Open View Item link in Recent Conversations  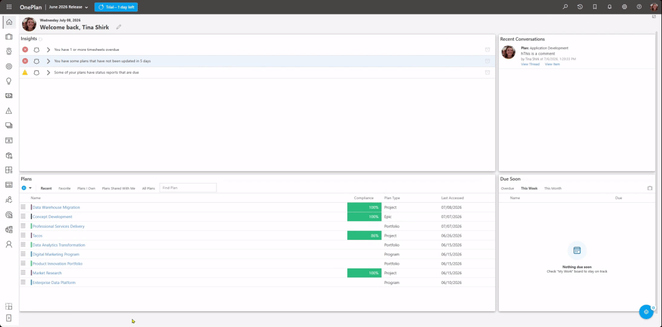[x=552, y=64]
